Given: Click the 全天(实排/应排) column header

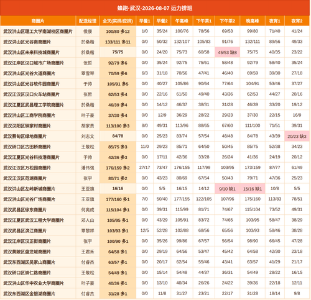Looking at the screenshot, I should click(118, 21).
